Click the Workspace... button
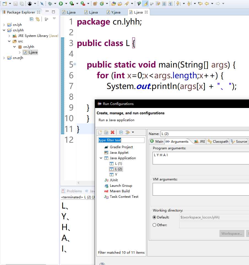This screenshot has height=265, width=249. (232, 233)
